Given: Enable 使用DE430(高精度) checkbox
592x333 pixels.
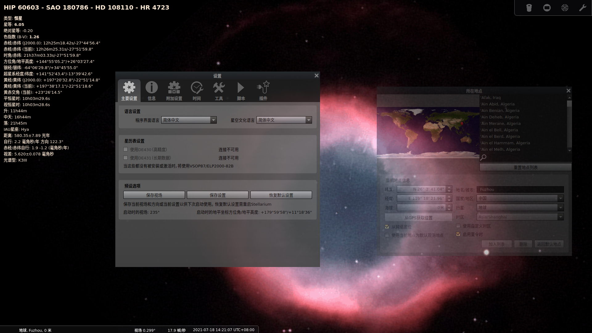Looking at the screenshot, I should click(125, 150).
